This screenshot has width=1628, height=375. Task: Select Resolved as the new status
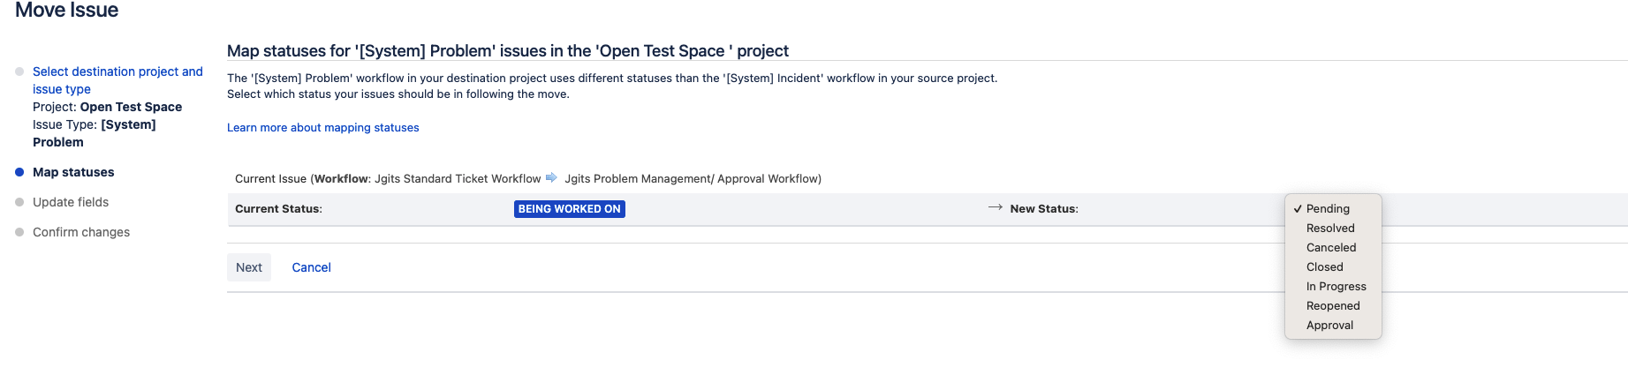pyautogui.click(x=1333, y=229)
